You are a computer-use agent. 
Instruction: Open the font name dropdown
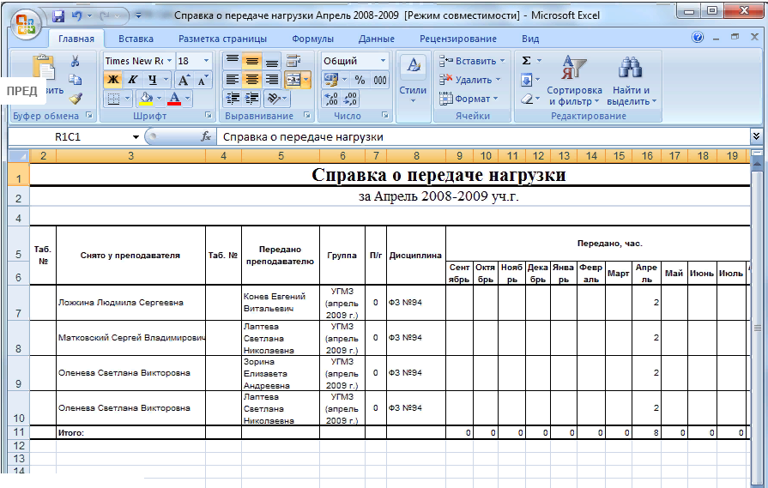[169, 61]
